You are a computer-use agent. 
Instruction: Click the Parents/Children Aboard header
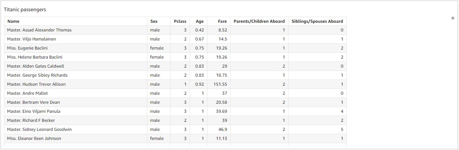click(259, 21)
